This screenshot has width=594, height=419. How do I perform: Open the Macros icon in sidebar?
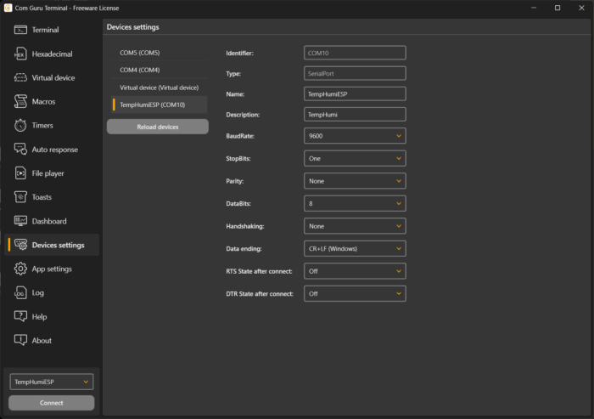click(20, 101)
